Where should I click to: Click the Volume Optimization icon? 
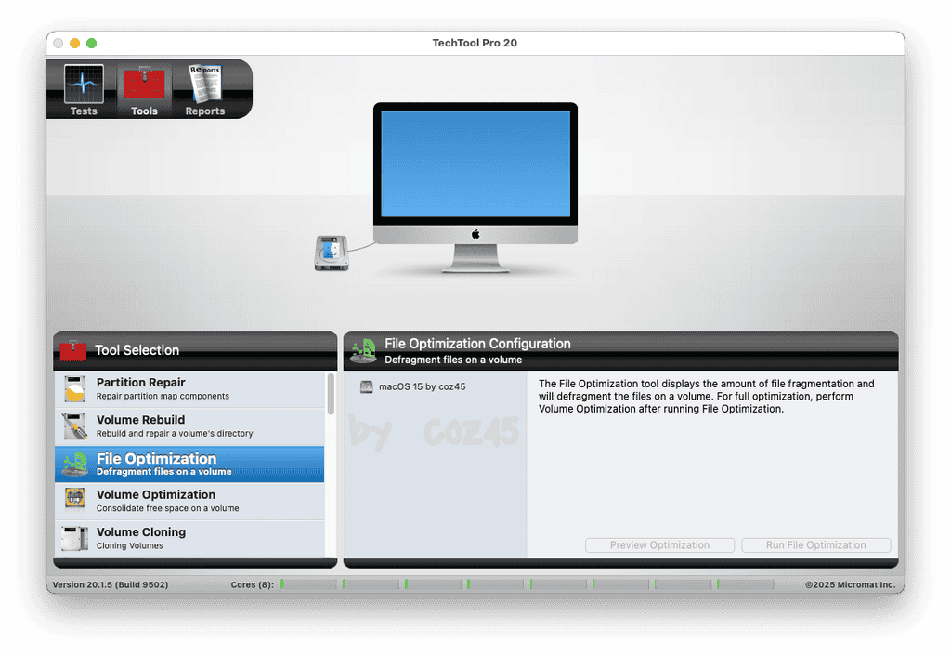(74, 501)
